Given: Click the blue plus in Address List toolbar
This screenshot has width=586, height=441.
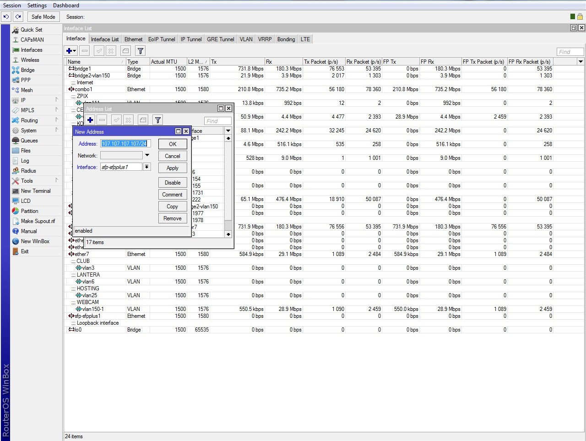Looking at the screenshot, I should tap(90, 120).
